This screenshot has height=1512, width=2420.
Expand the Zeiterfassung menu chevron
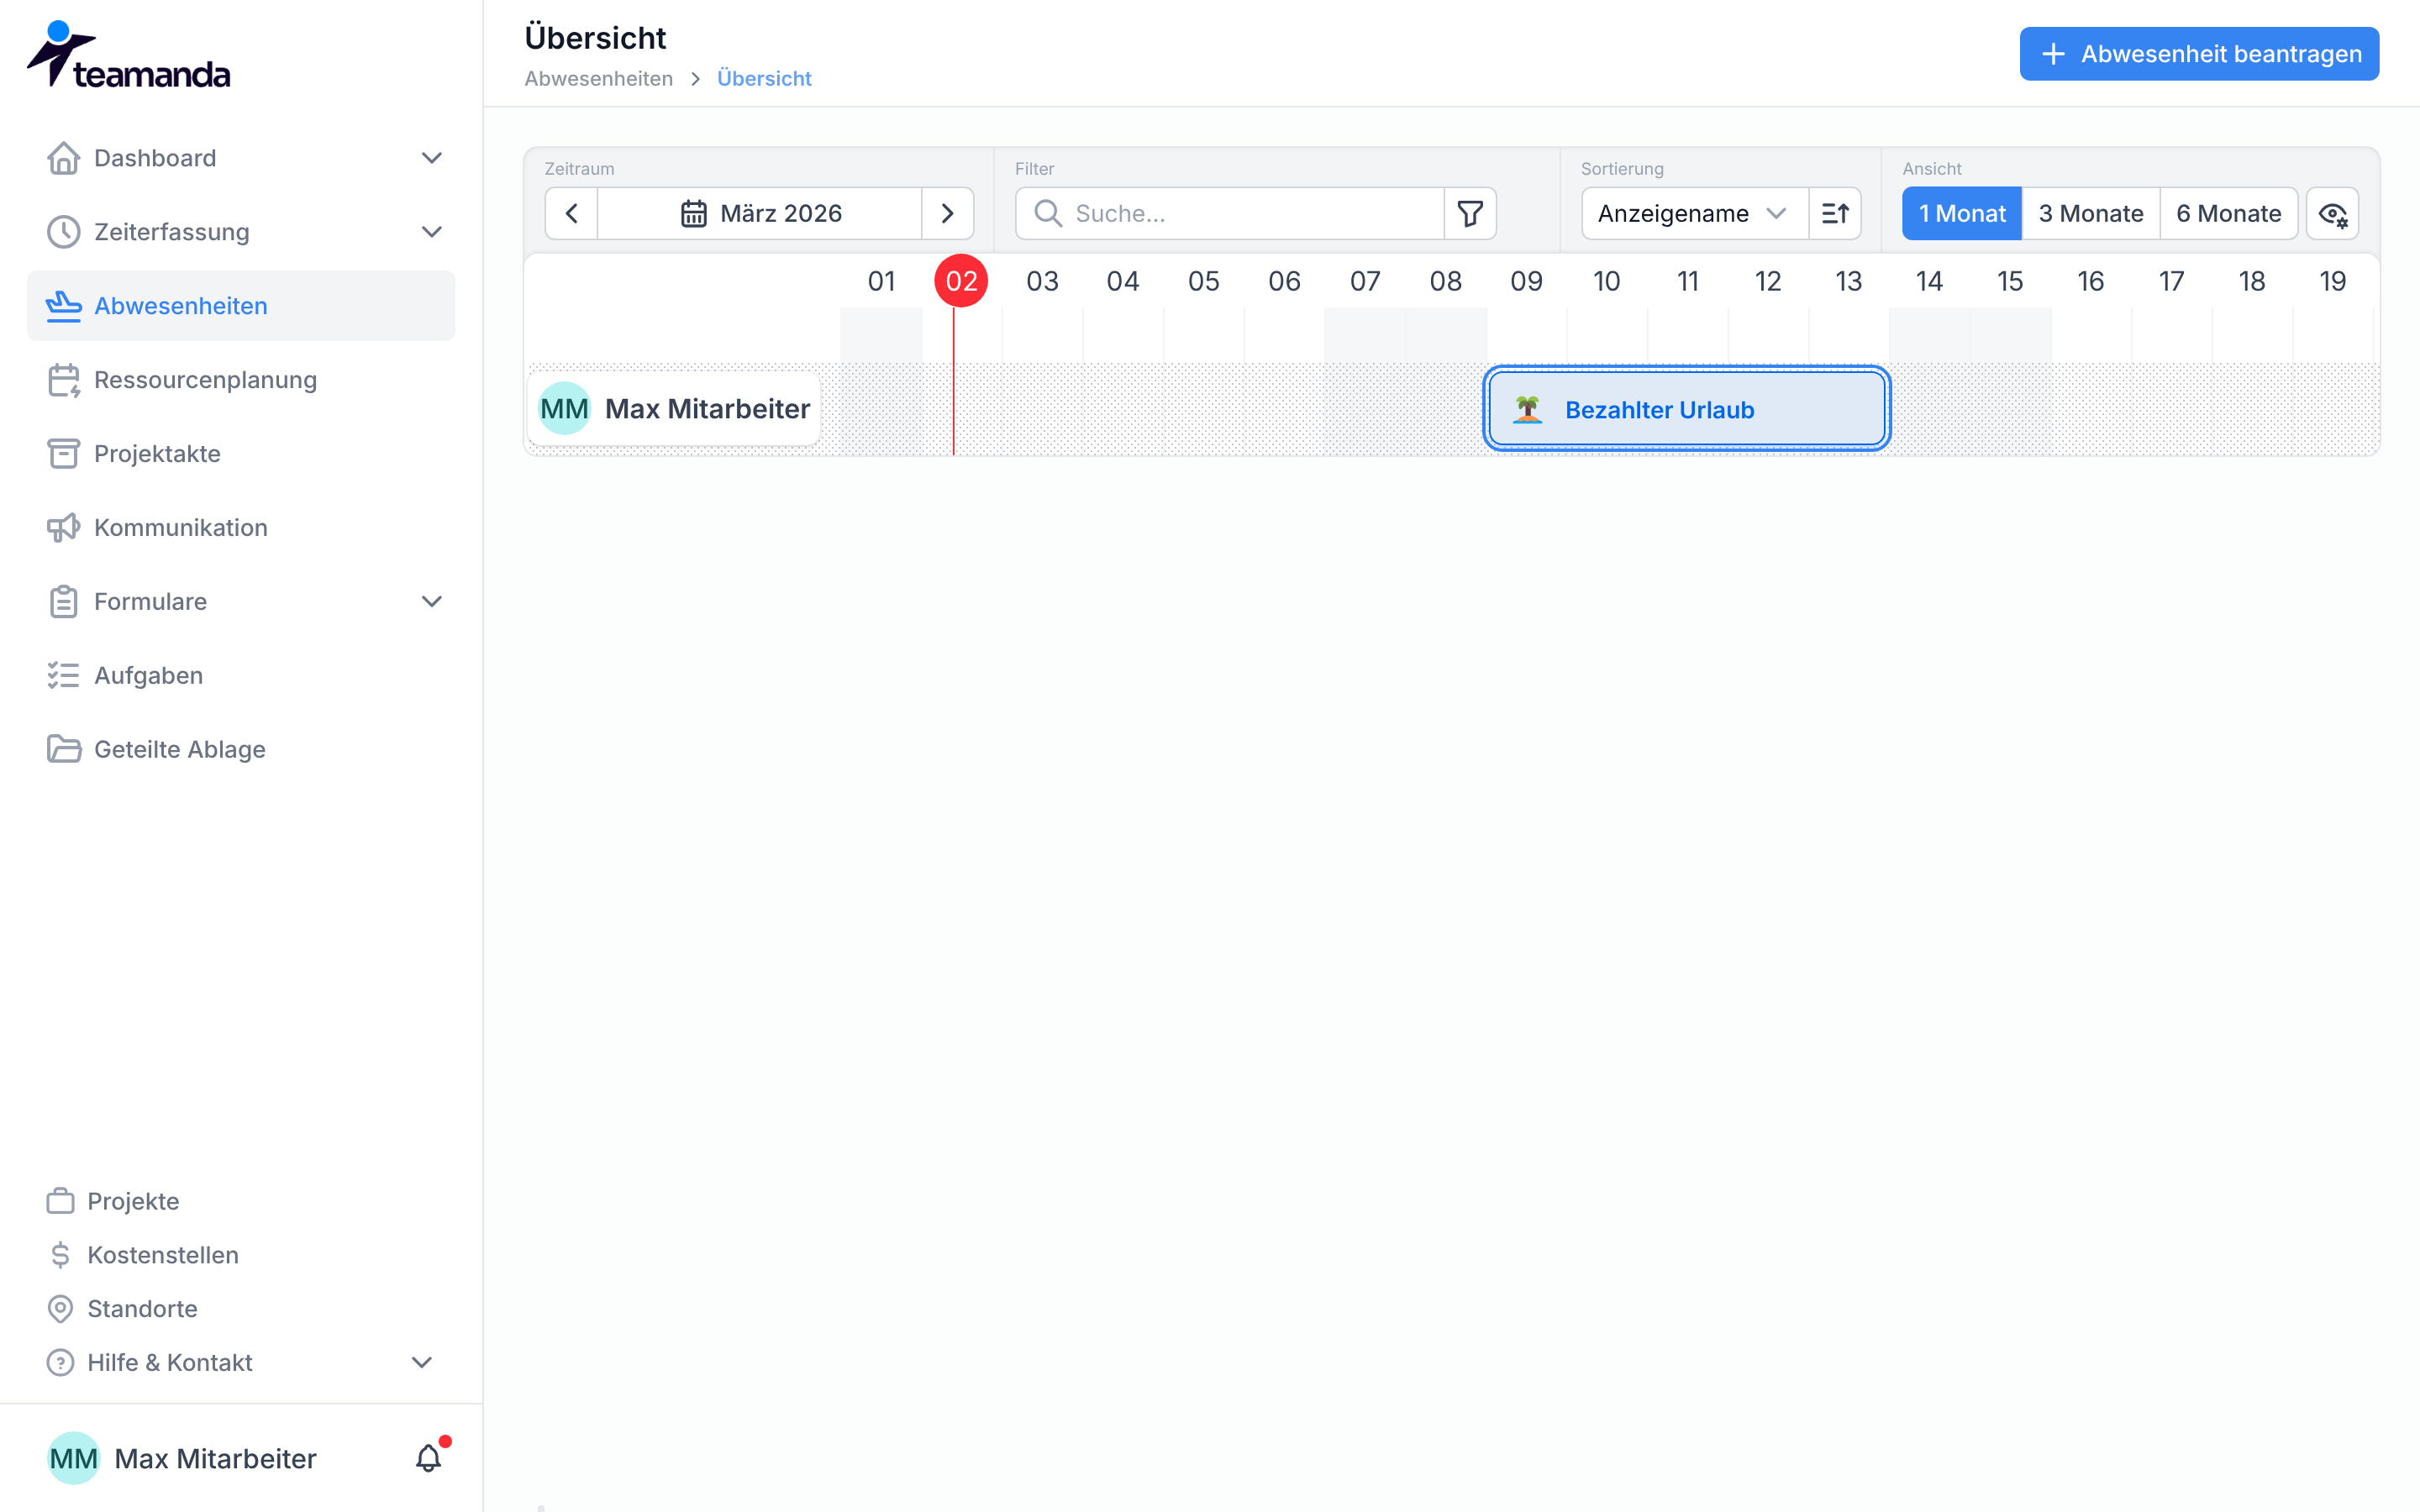tap(432, 232)
